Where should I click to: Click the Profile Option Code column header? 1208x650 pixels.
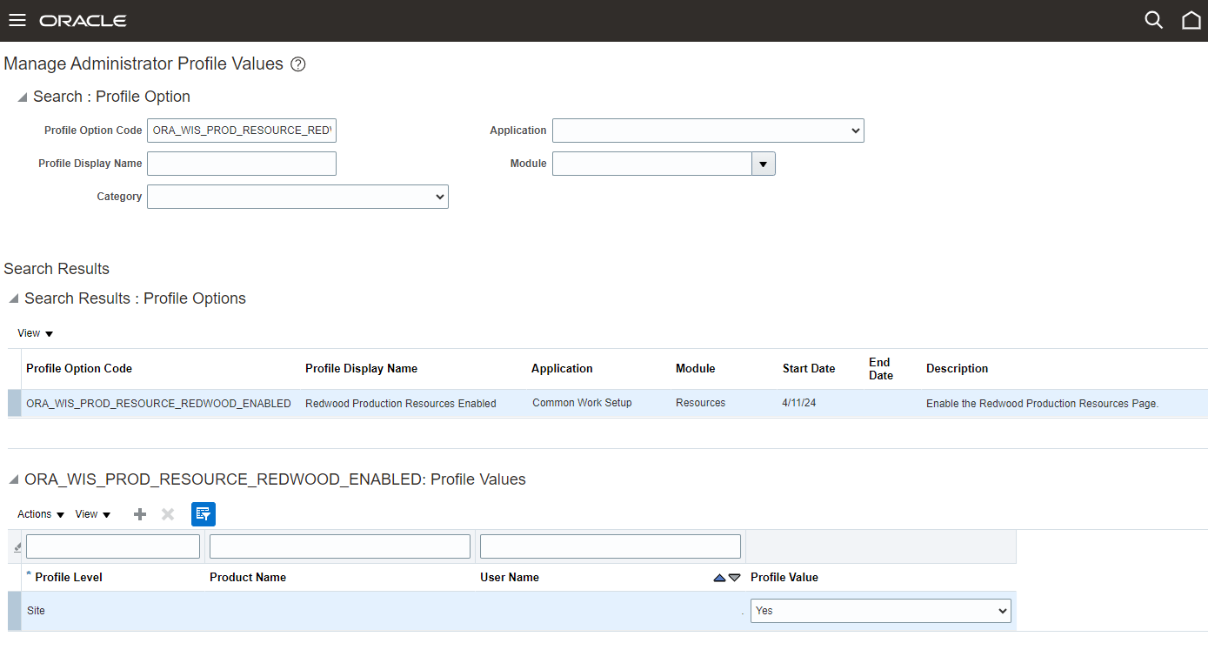point(79,369)
